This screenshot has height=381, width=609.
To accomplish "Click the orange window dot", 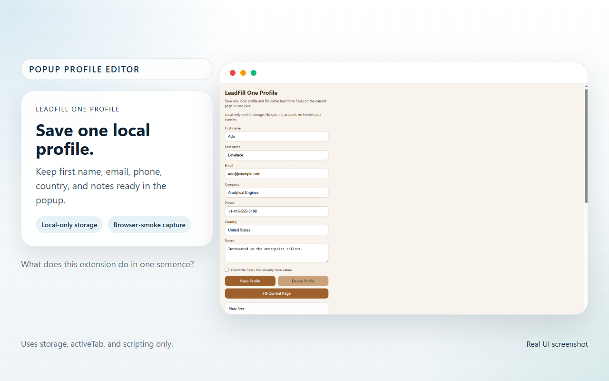I will point(243,73).
